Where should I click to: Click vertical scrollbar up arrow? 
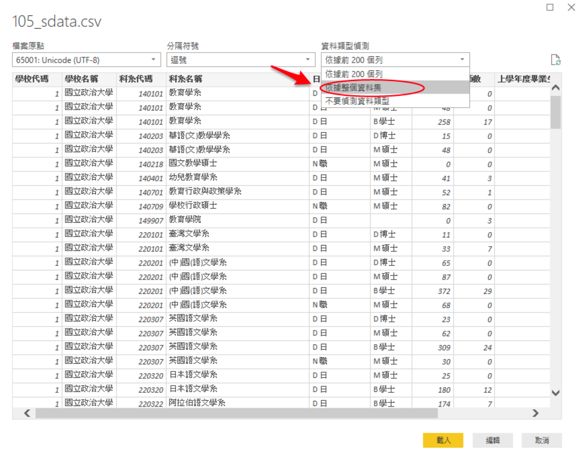click(x=556, y=87)
